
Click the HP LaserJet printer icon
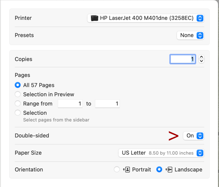[94, 18]
